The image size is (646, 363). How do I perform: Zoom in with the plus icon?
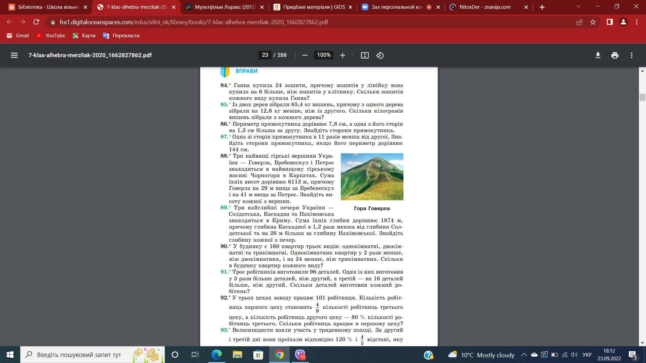click(x=343, y=55)
